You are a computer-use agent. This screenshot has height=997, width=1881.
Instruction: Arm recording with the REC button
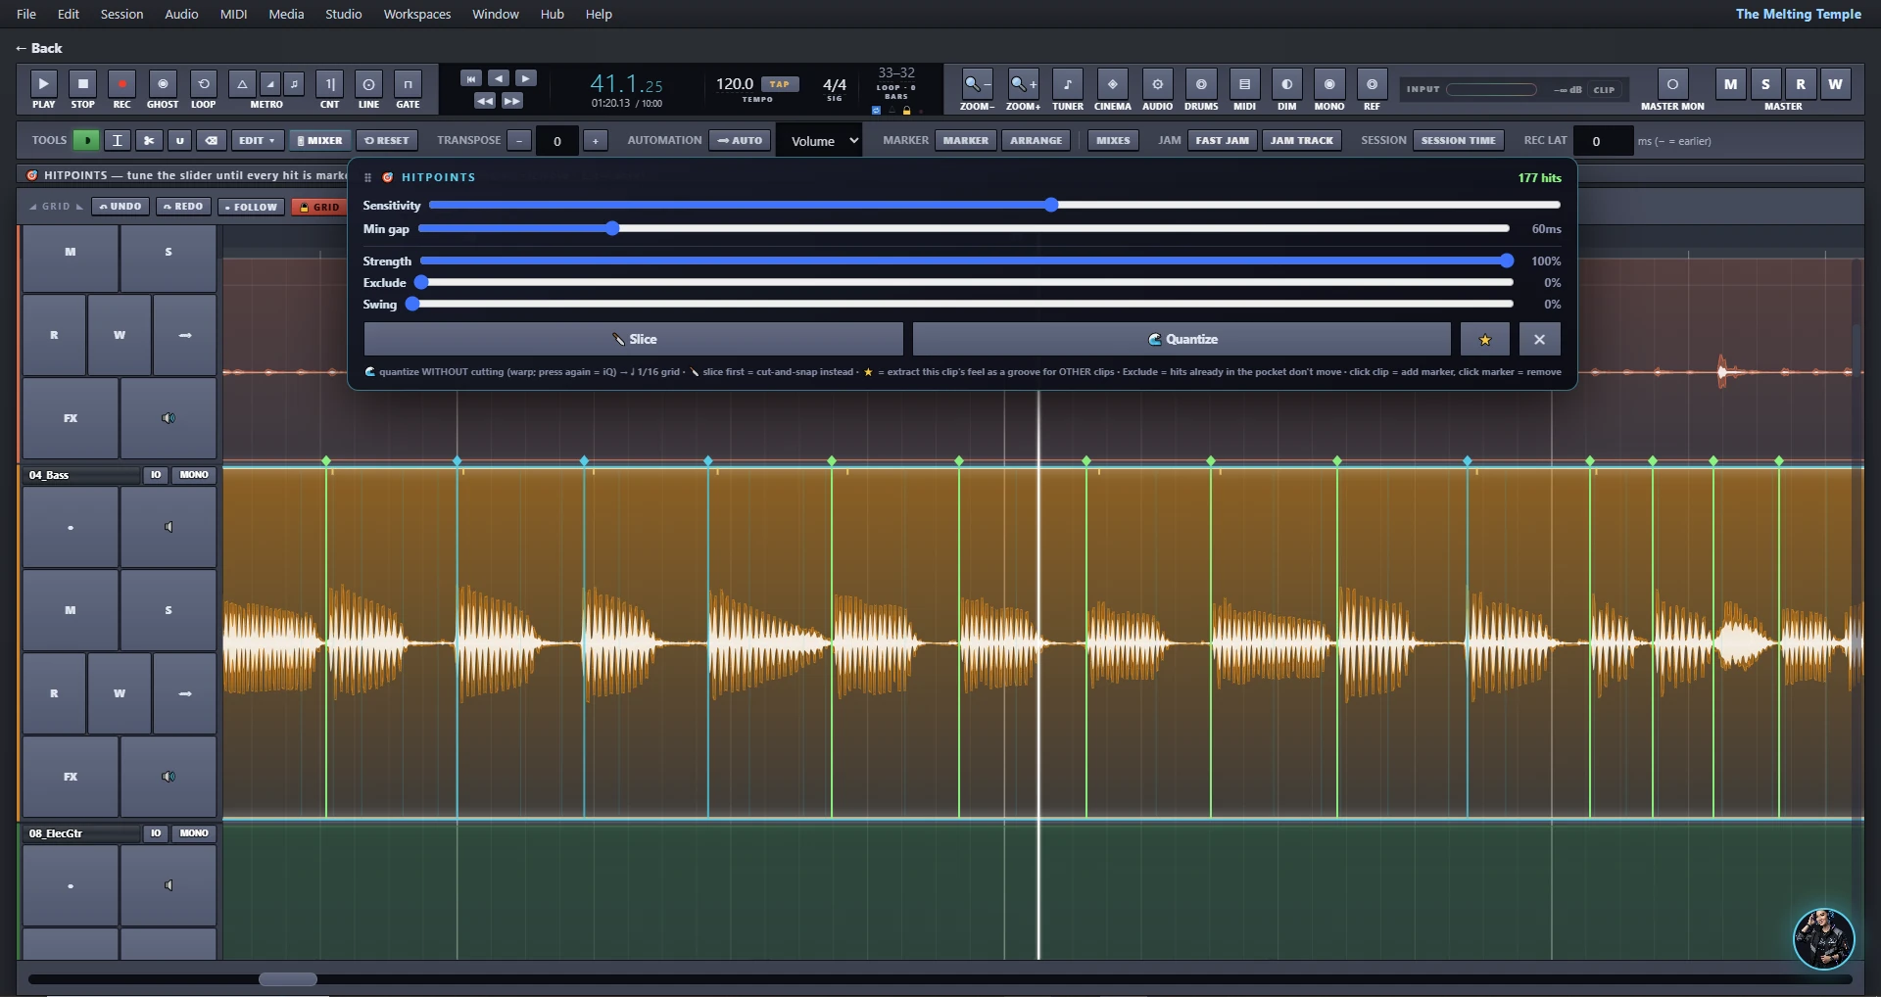coord(121,84)
